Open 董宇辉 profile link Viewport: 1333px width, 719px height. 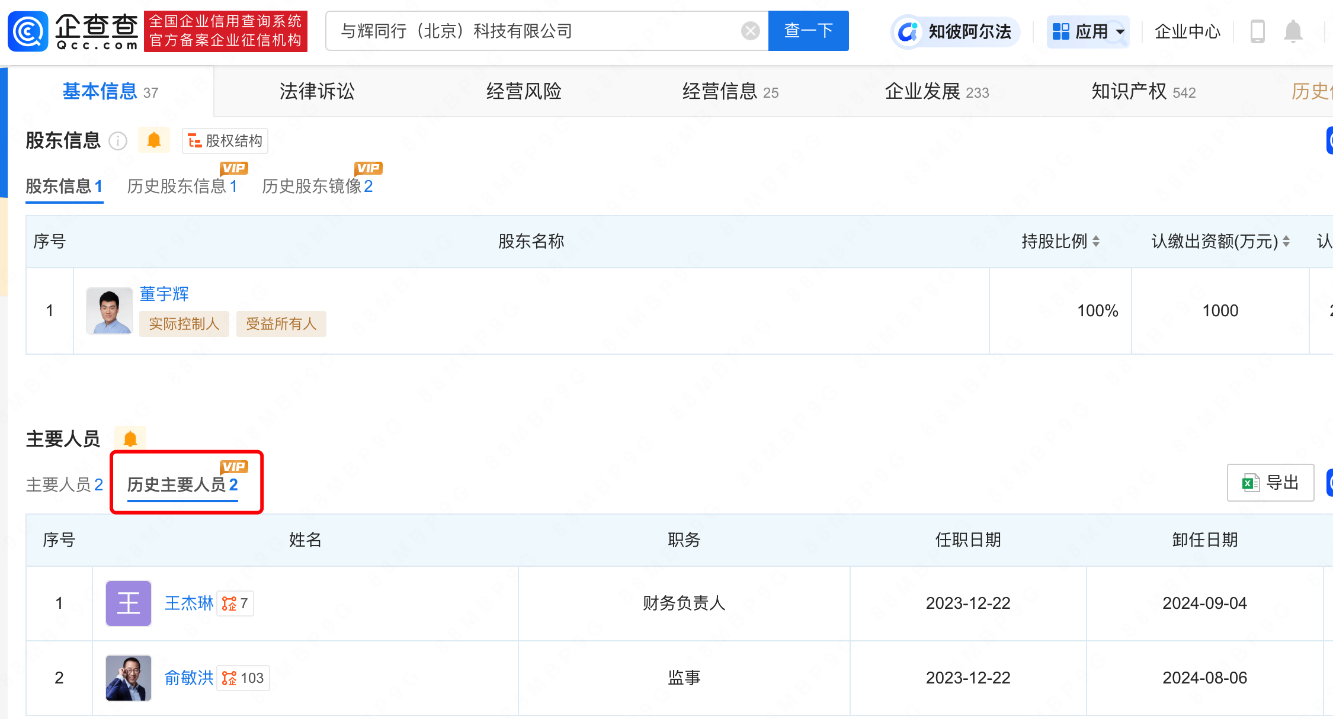click(164, 294)
